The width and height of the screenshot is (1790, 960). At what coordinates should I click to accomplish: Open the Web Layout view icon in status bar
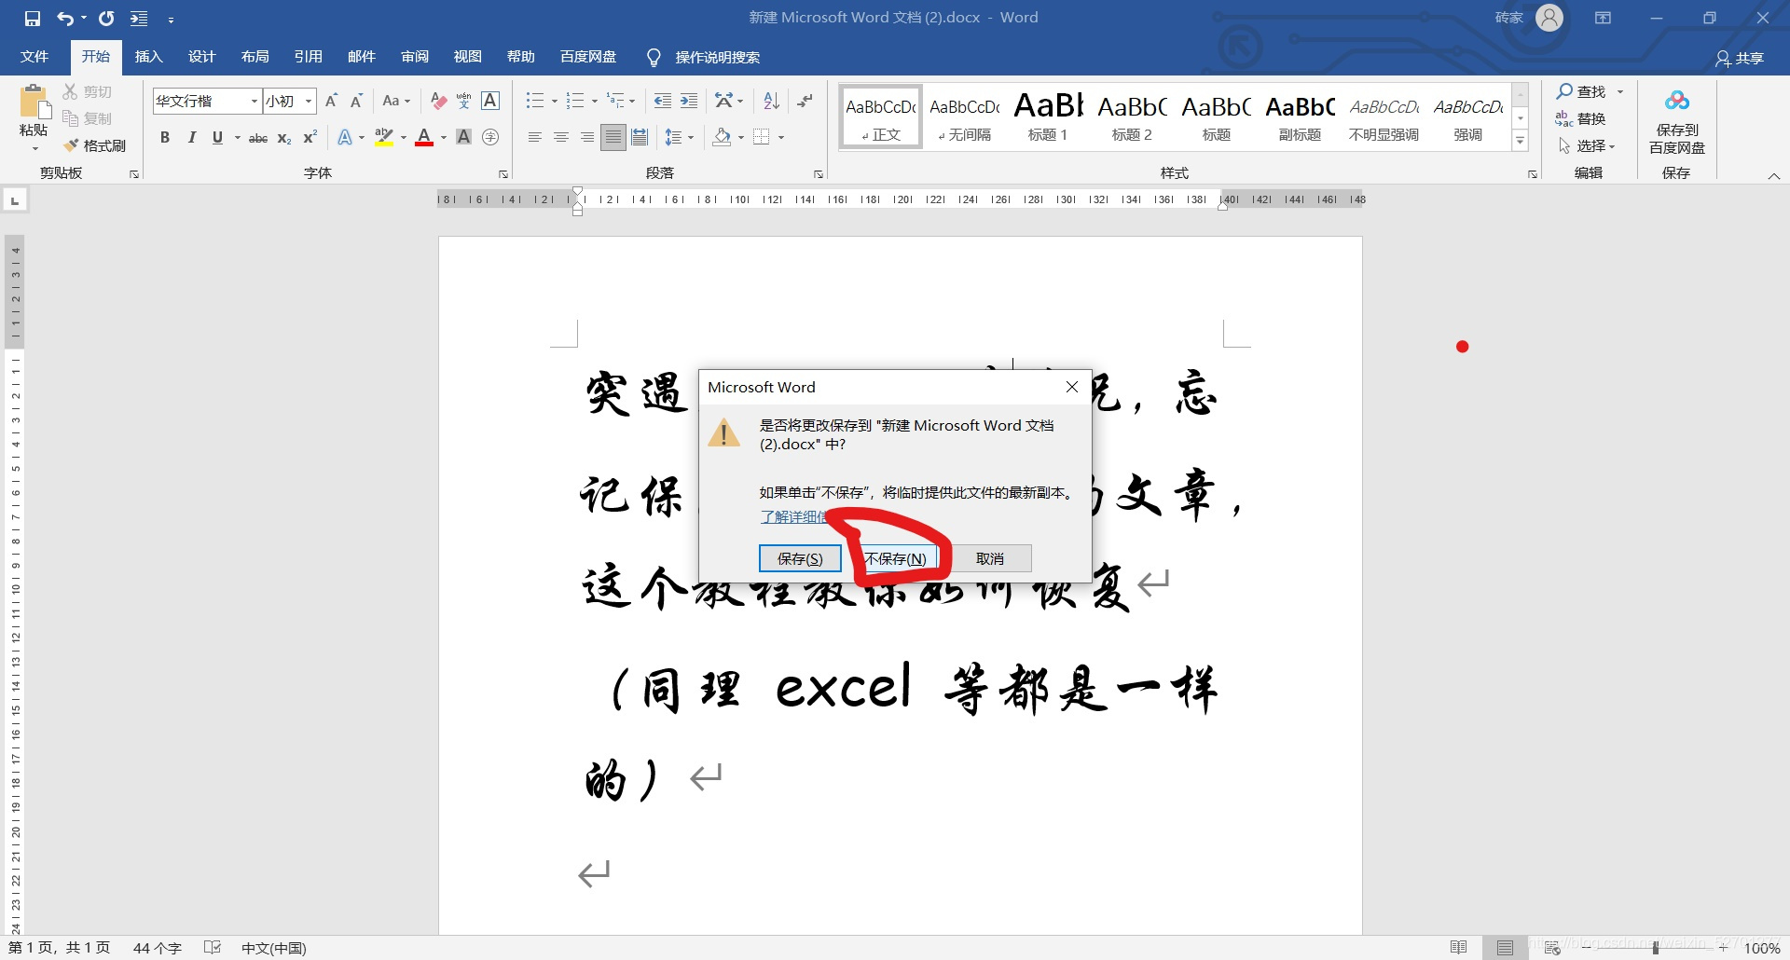pos(1552,948)
